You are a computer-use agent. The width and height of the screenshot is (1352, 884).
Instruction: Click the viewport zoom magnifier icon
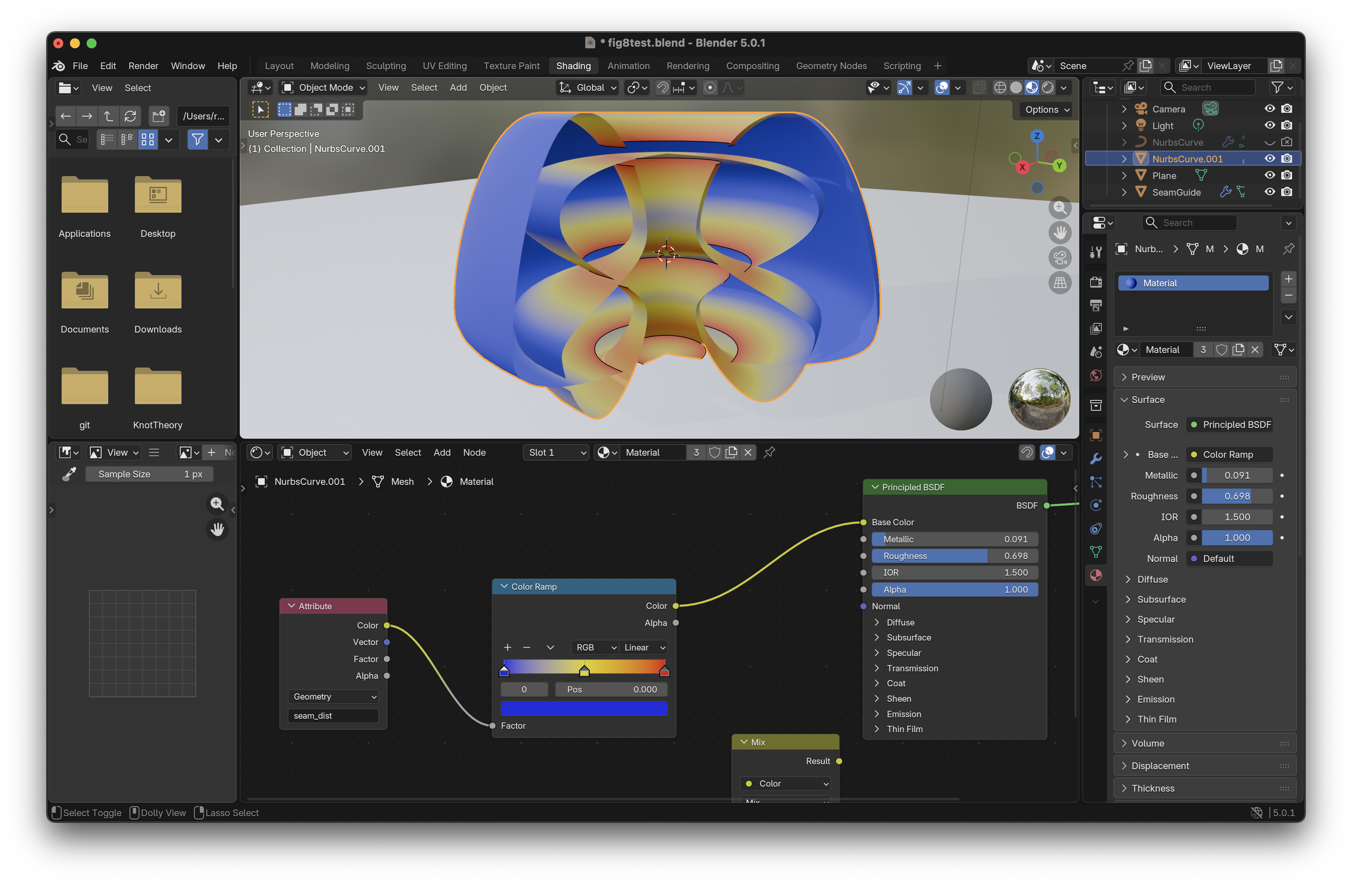click(1059, 208)
